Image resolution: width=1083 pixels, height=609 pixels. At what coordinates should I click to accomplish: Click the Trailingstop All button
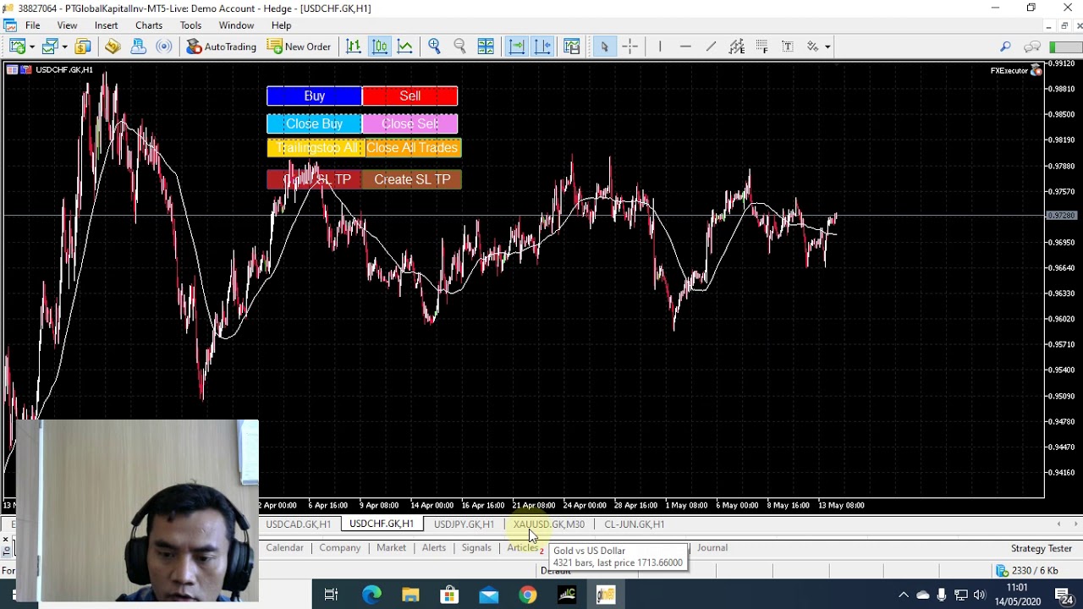click(316, 148)
